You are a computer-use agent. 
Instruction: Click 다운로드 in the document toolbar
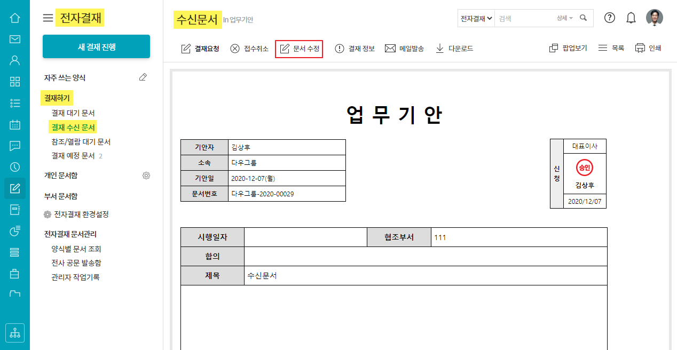pyautogui.click(x=454, y=49)
